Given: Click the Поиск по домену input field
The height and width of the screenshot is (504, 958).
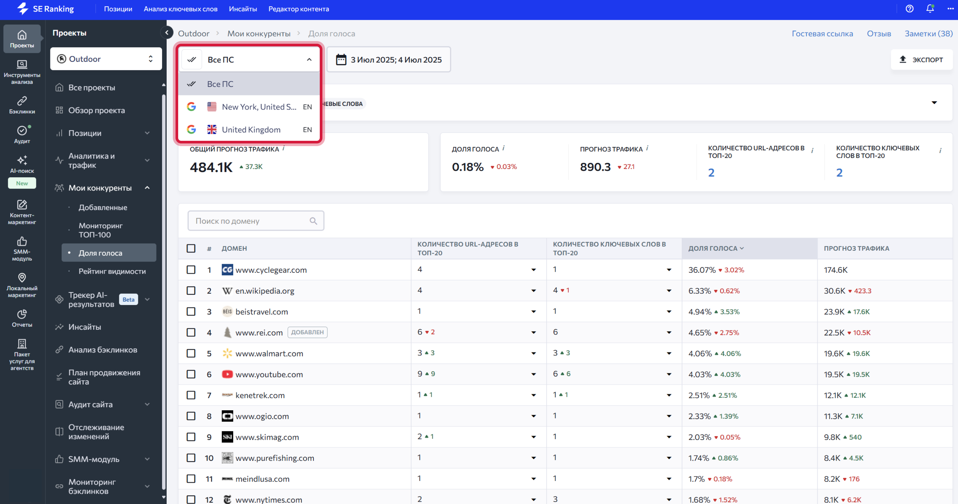Looking at the screenshot, I should pyautogui.click(x=250, y=221).
